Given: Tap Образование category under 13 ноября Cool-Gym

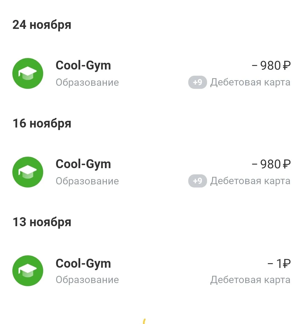Looking at the screenshot, I should pos(87,280).
